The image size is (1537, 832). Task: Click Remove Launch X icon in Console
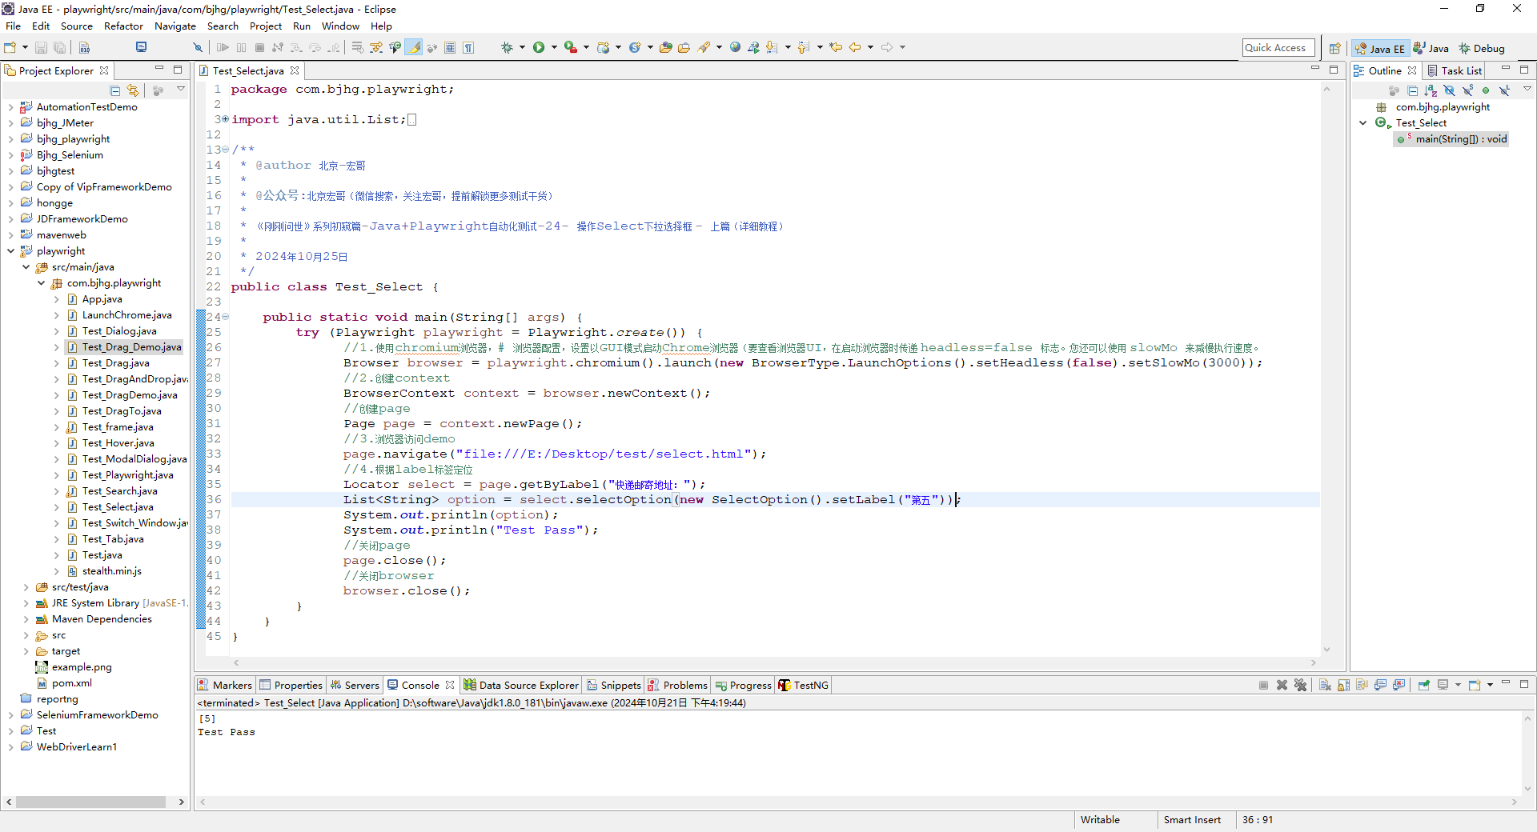1282,685
